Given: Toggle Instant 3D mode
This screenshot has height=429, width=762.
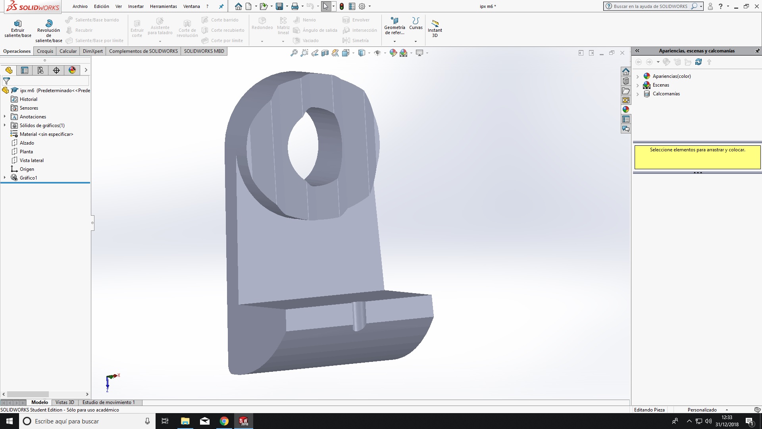Looking at the screenshot, I should [435, 29].
